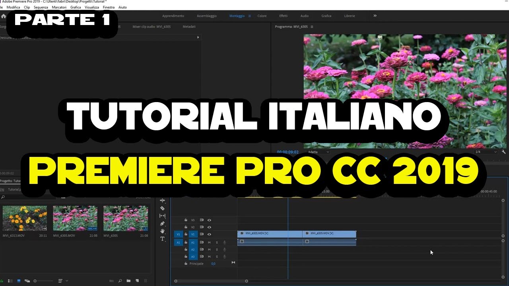This screenshot has width=509, height=286.
Task: Click the trash icon in project panel
Action: click(x=145, y=281)
